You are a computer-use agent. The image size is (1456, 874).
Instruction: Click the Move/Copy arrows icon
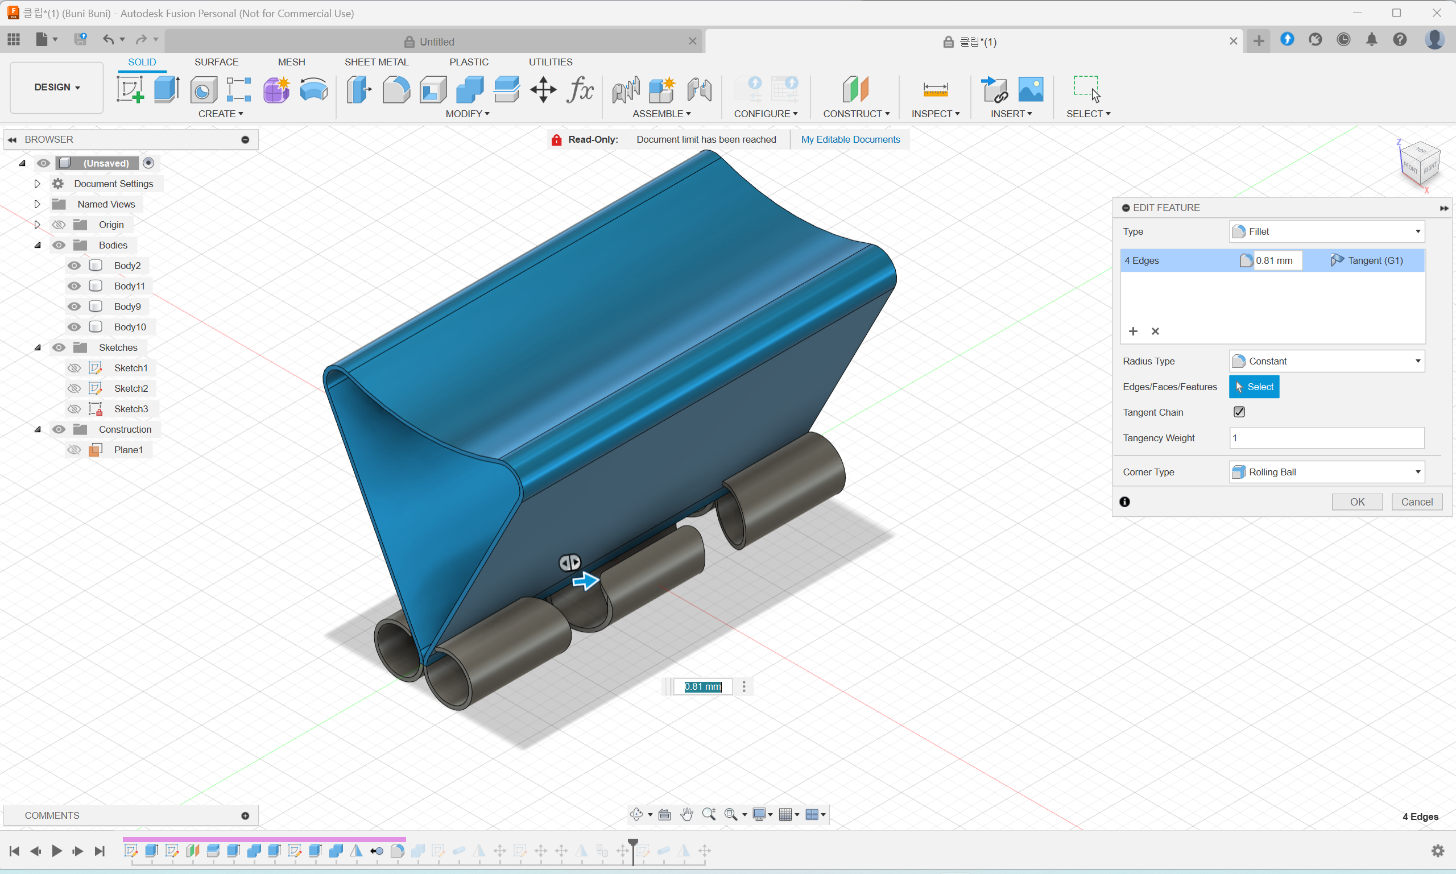pos(543,89)
